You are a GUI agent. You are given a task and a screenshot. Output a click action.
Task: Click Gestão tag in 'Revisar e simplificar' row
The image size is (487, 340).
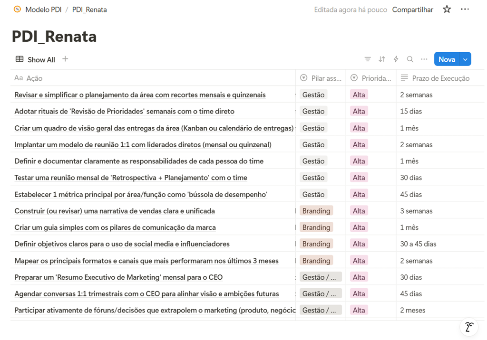[313, 94]
